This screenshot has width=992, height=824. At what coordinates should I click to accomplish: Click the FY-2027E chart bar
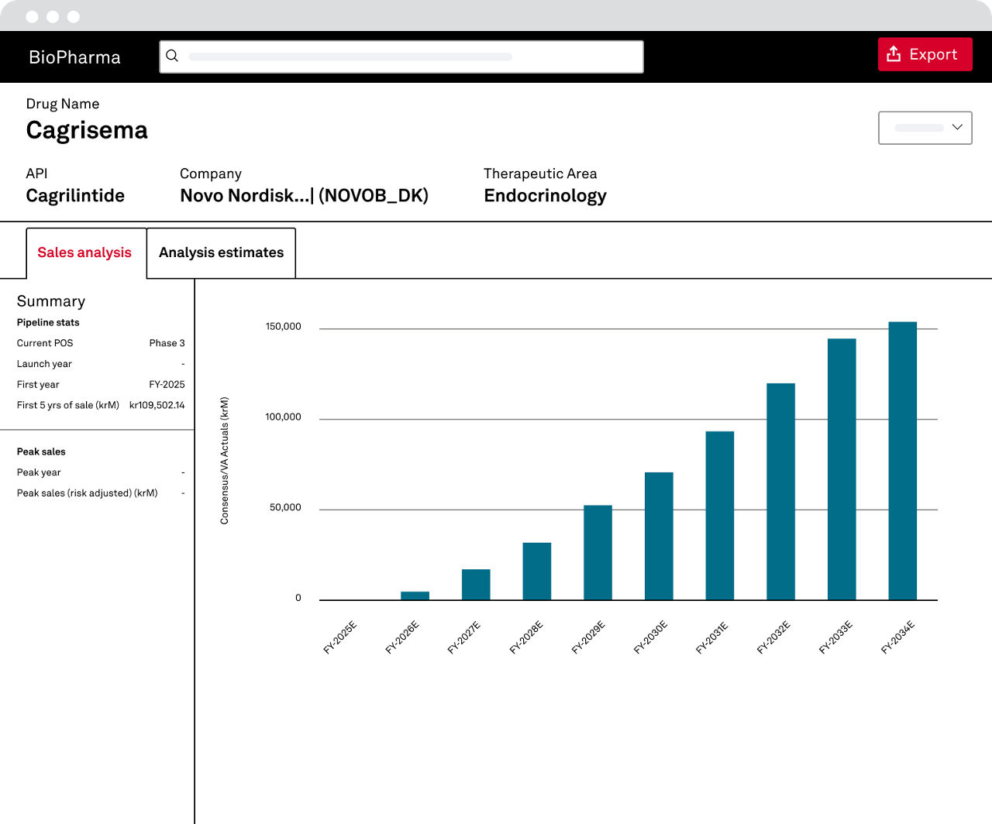point(476,585)
